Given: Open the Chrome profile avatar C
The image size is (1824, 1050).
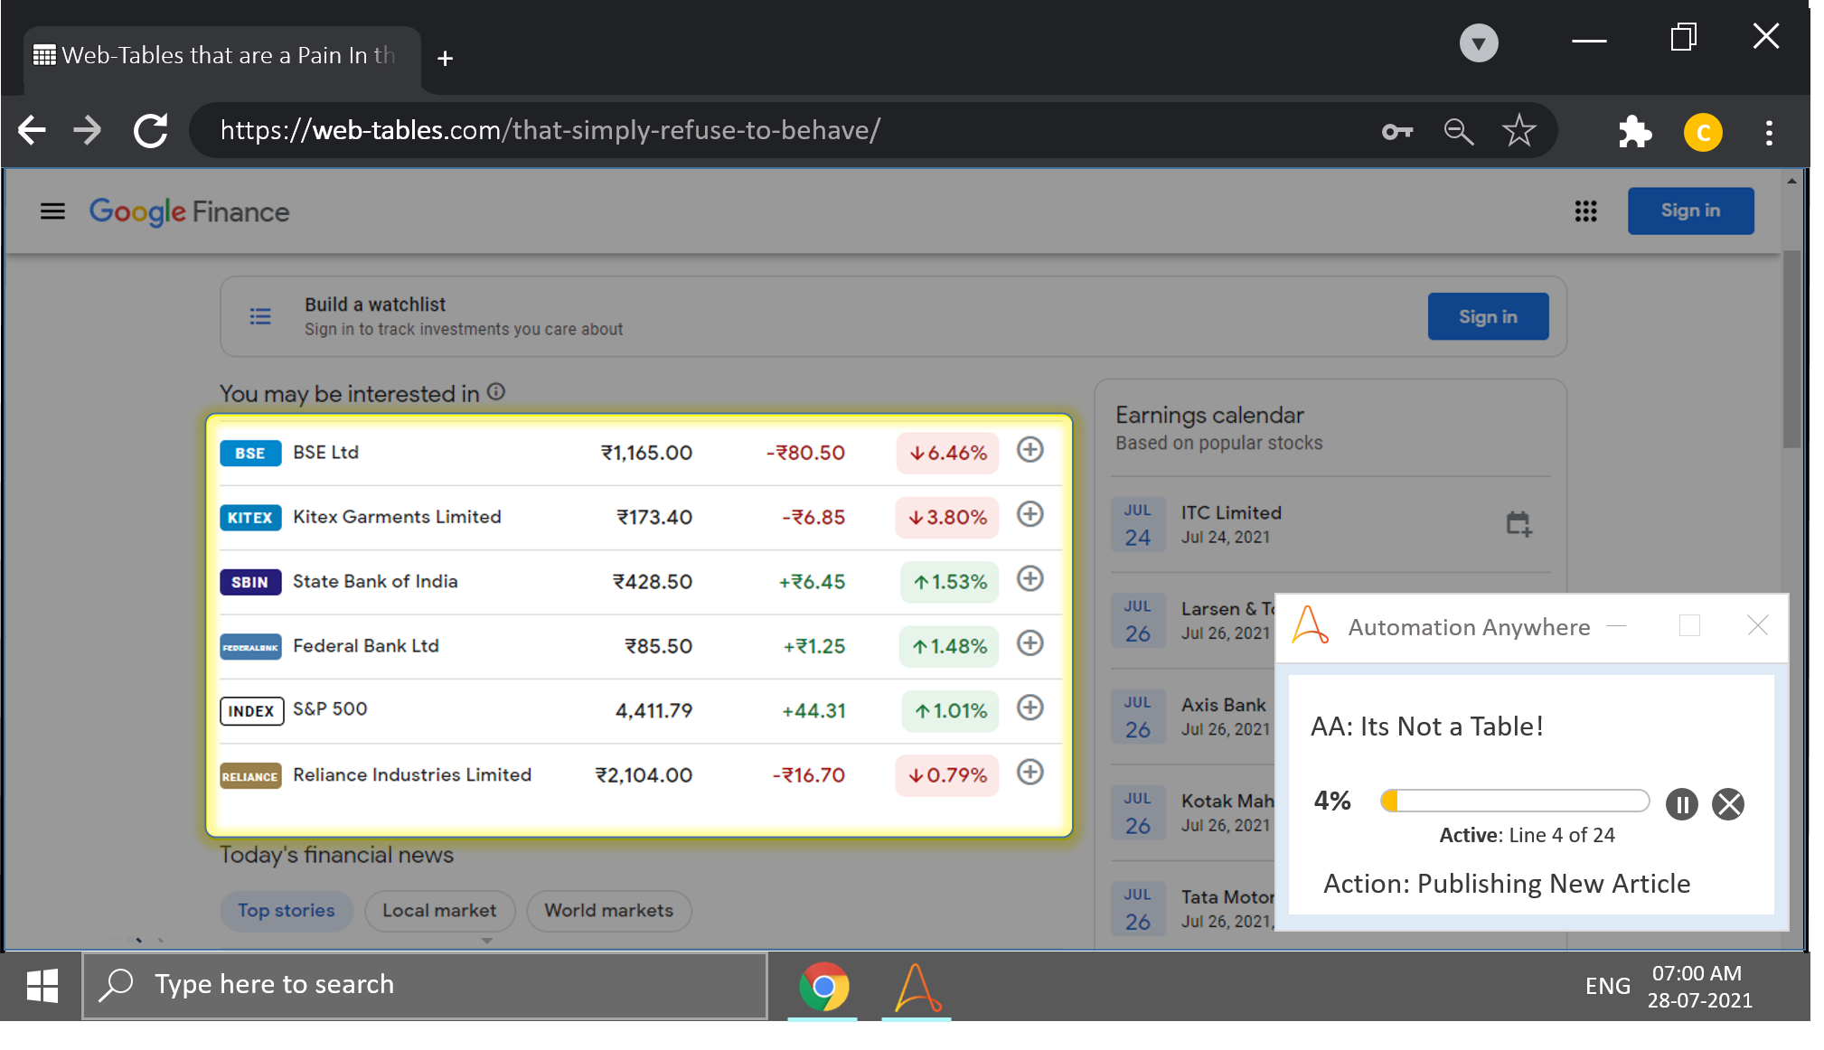Looking at the screenshot, I should [1703, 133].
